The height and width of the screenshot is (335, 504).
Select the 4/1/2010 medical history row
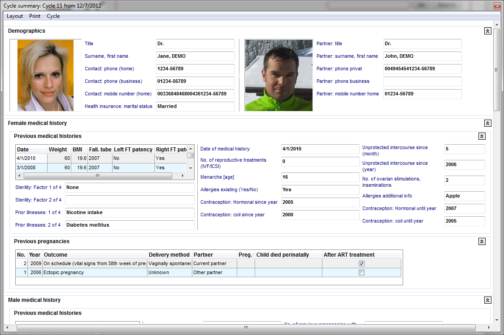click(x=101, y=159)
